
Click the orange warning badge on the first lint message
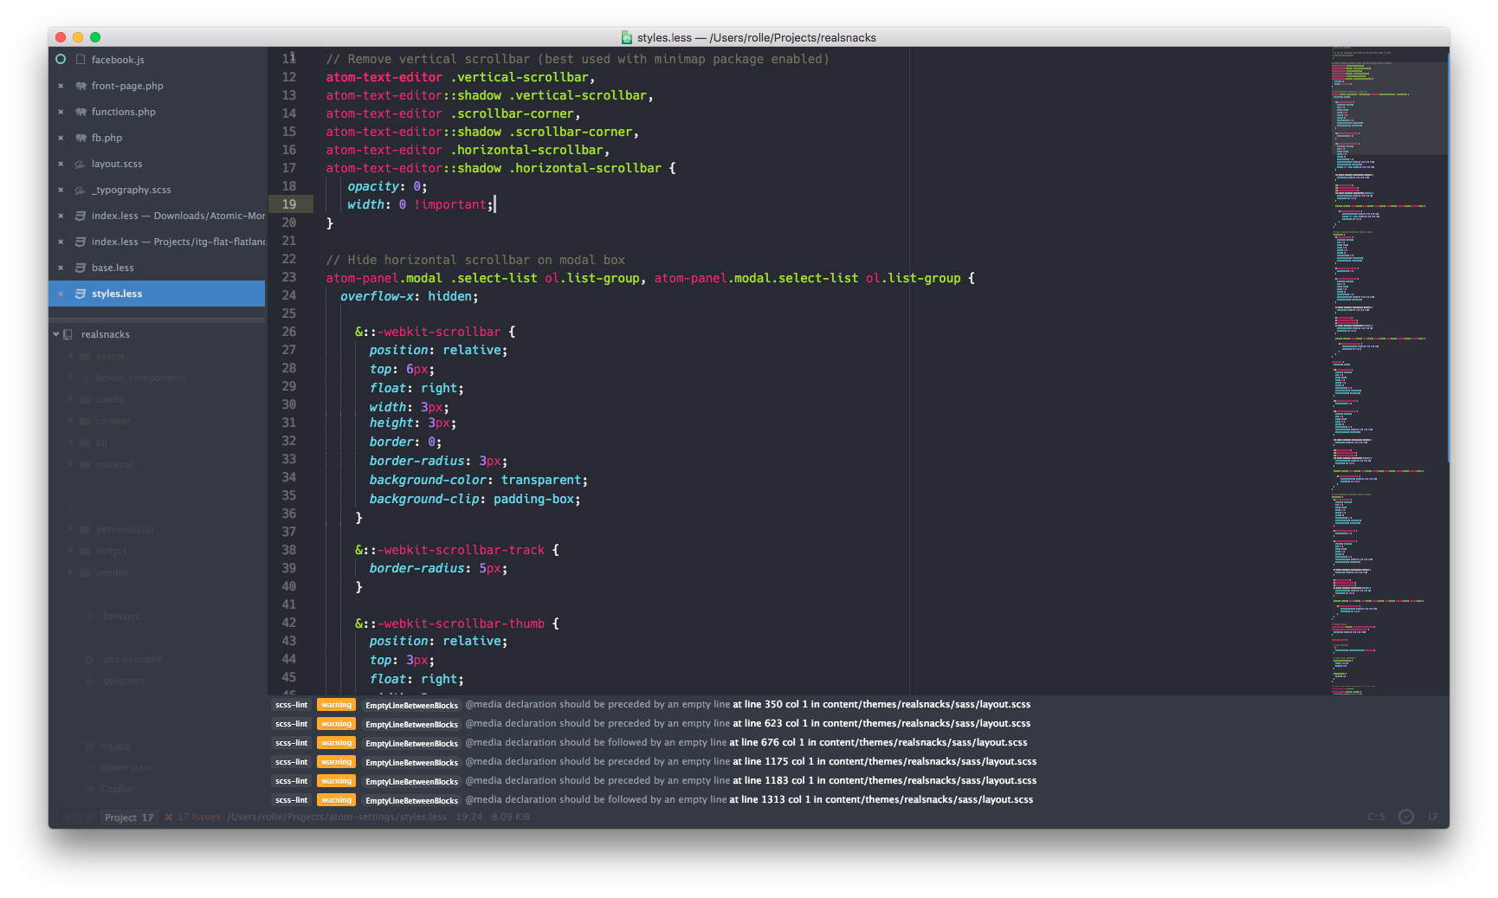point(336,704)
